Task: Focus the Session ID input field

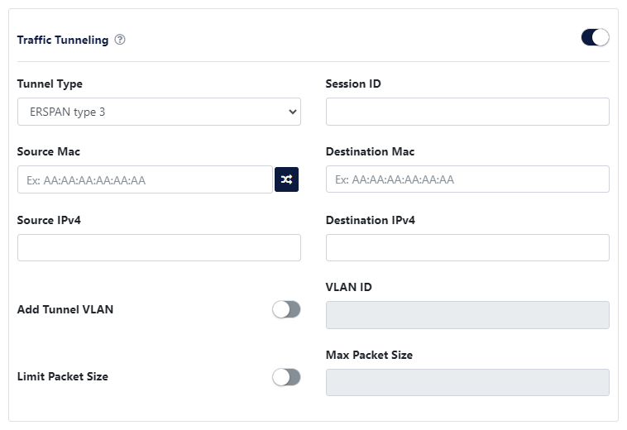Action: [x=467, y=112]
